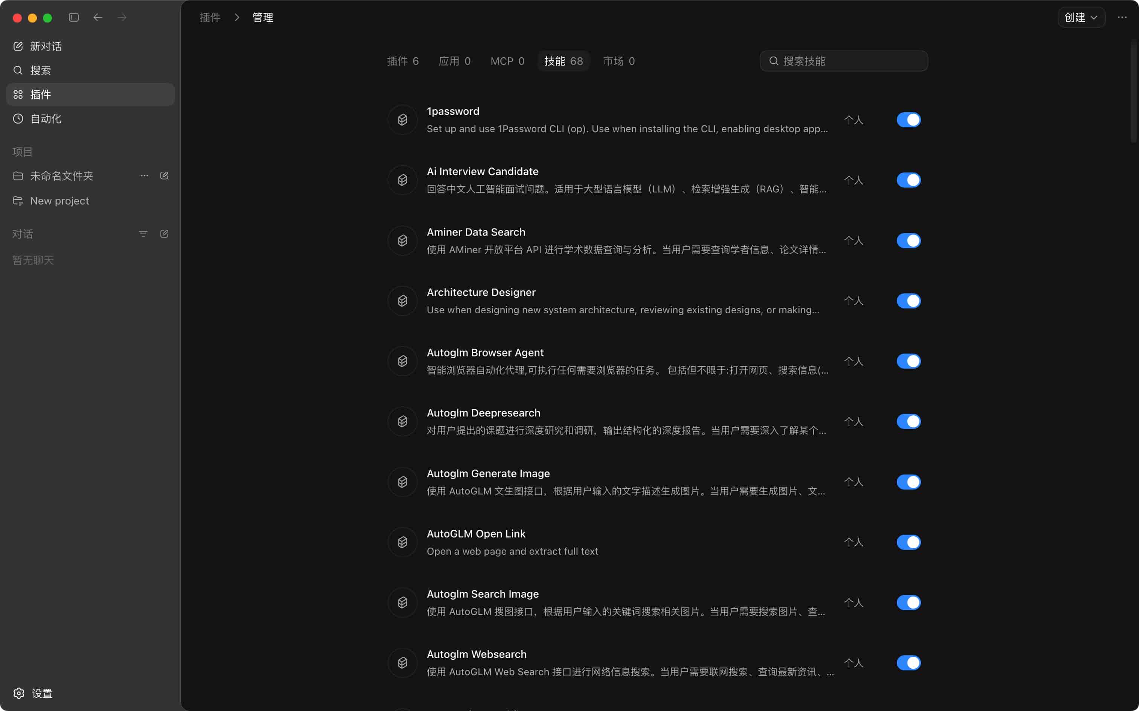Click the AutoGLM Open Link skill icon

(x=403, y=542)
